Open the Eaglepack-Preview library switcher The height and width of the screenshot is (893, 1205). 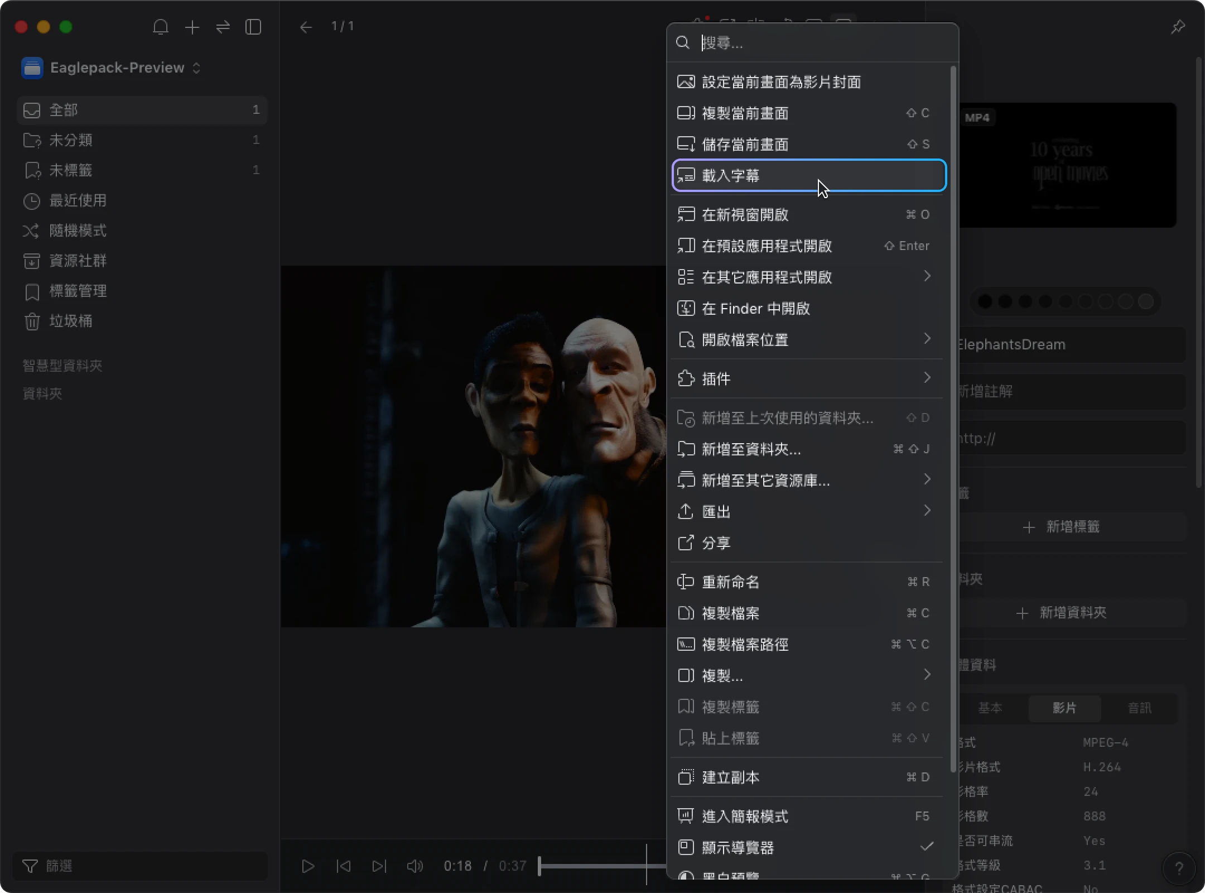[112, 68]
